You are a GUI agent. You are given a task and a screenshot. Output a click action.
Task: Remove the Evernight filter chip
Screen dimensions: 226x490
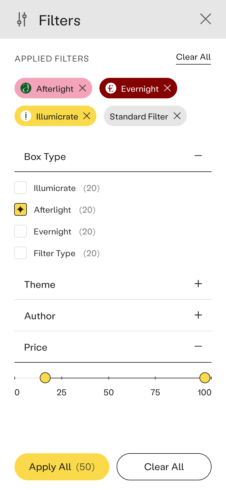click(x=168, y=88)
